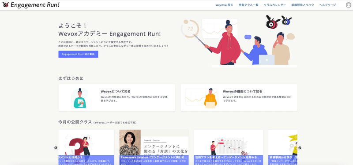Show next classes with right carousel arrow
Screen dimensions: 353x165
pyautogui.click(x=300, y=148)
